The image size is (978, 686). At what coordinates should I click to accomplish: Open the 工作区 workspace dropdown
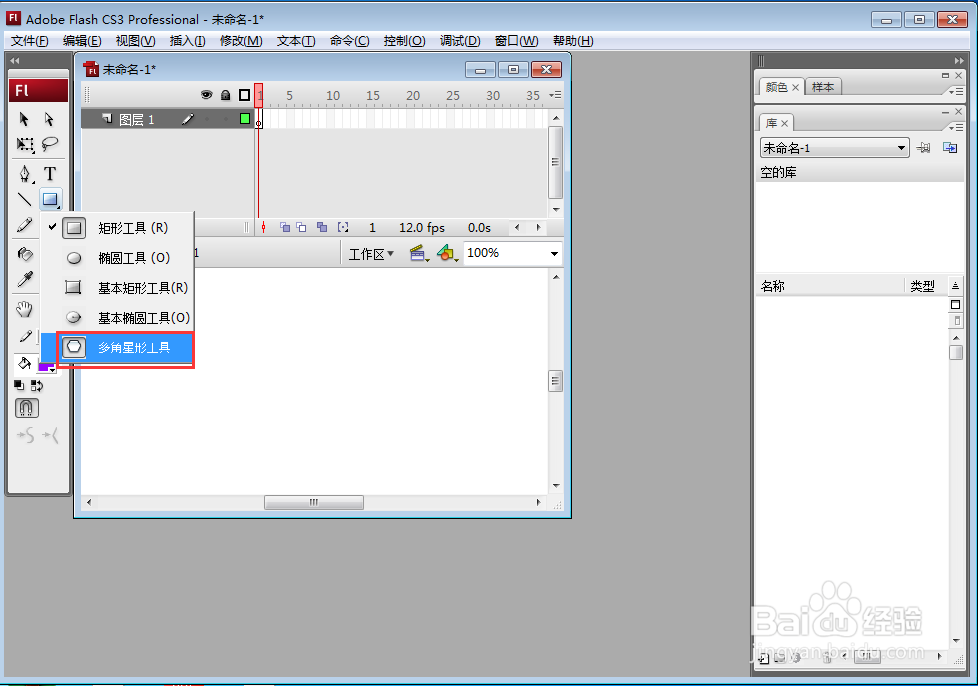(371, 254)
